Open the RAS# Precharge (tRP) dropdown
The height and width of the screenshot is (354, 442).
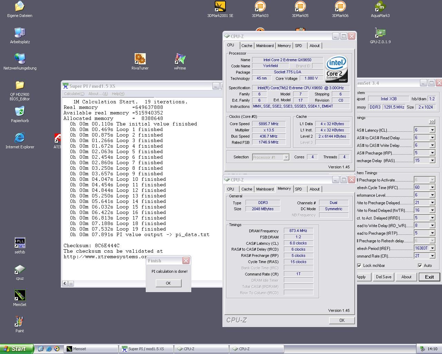[432, 153]
